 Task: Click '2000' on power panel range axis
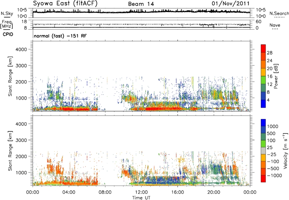point(21,82)
